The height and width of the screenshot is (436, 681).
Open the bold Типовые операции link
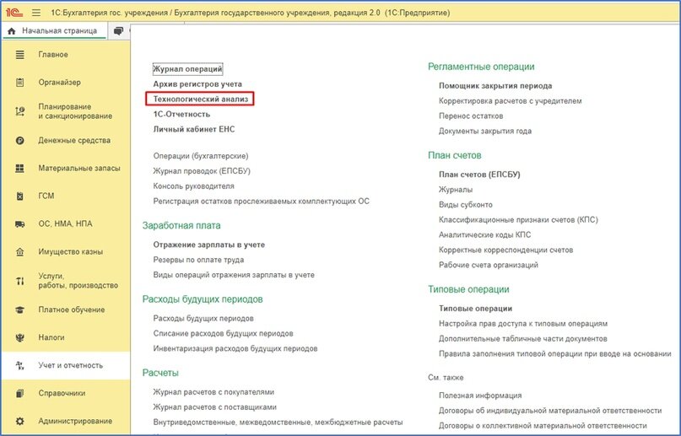(x=475, y=309)
